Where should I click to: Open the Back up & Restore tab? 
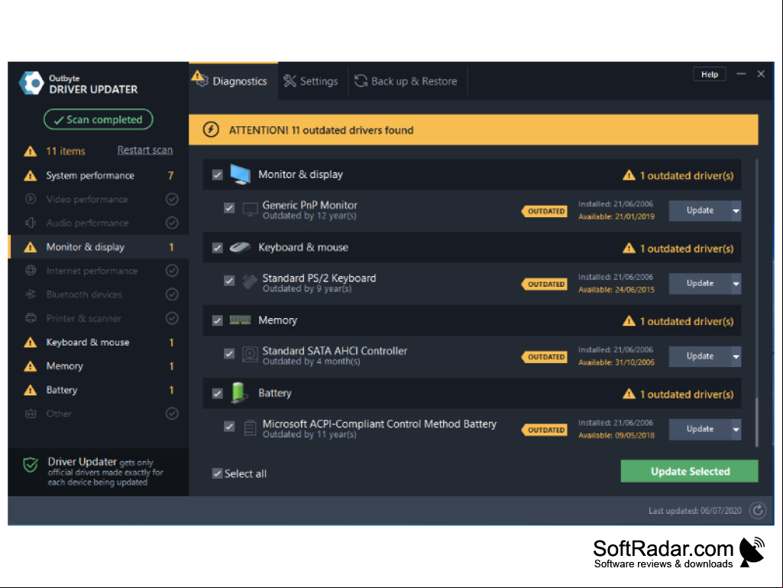(x=406, y=81)
